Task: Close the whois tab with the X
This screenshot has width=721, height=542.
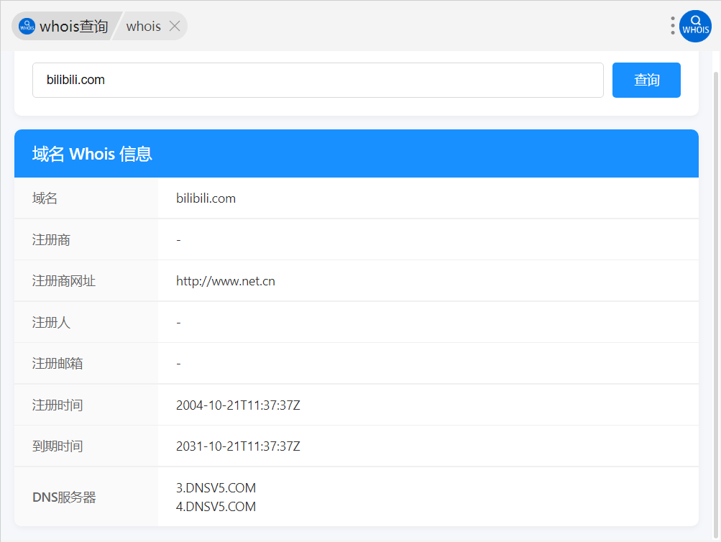Action: [175, 26]
